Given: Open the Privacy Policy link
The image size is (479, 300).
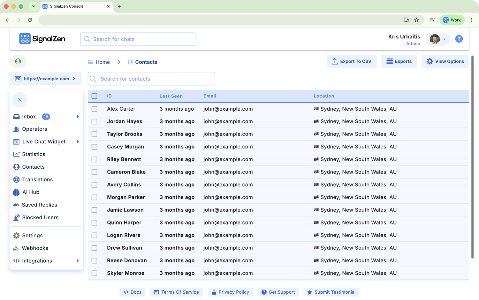Looking at the screenshot, I should click(x=230, y=292).
